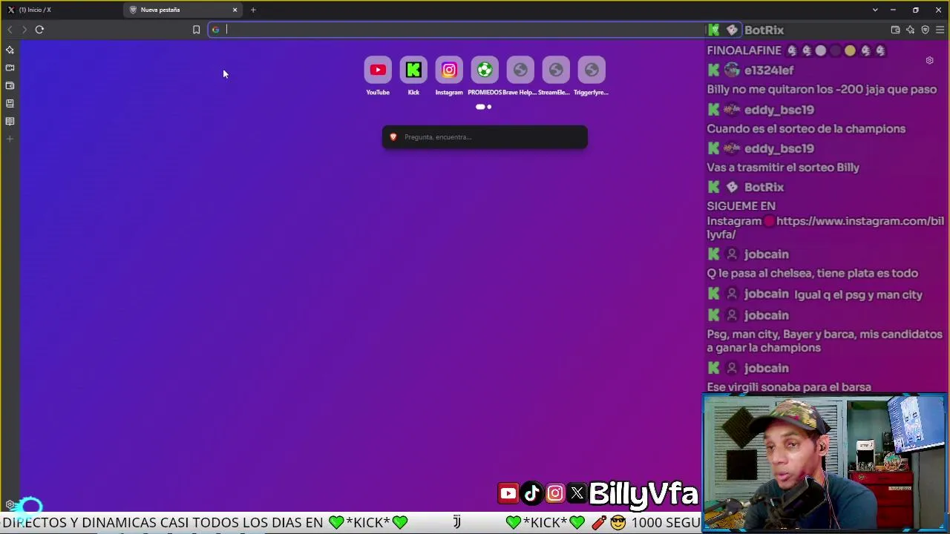Open the Triggerfyre... top site shortcut

592,76
